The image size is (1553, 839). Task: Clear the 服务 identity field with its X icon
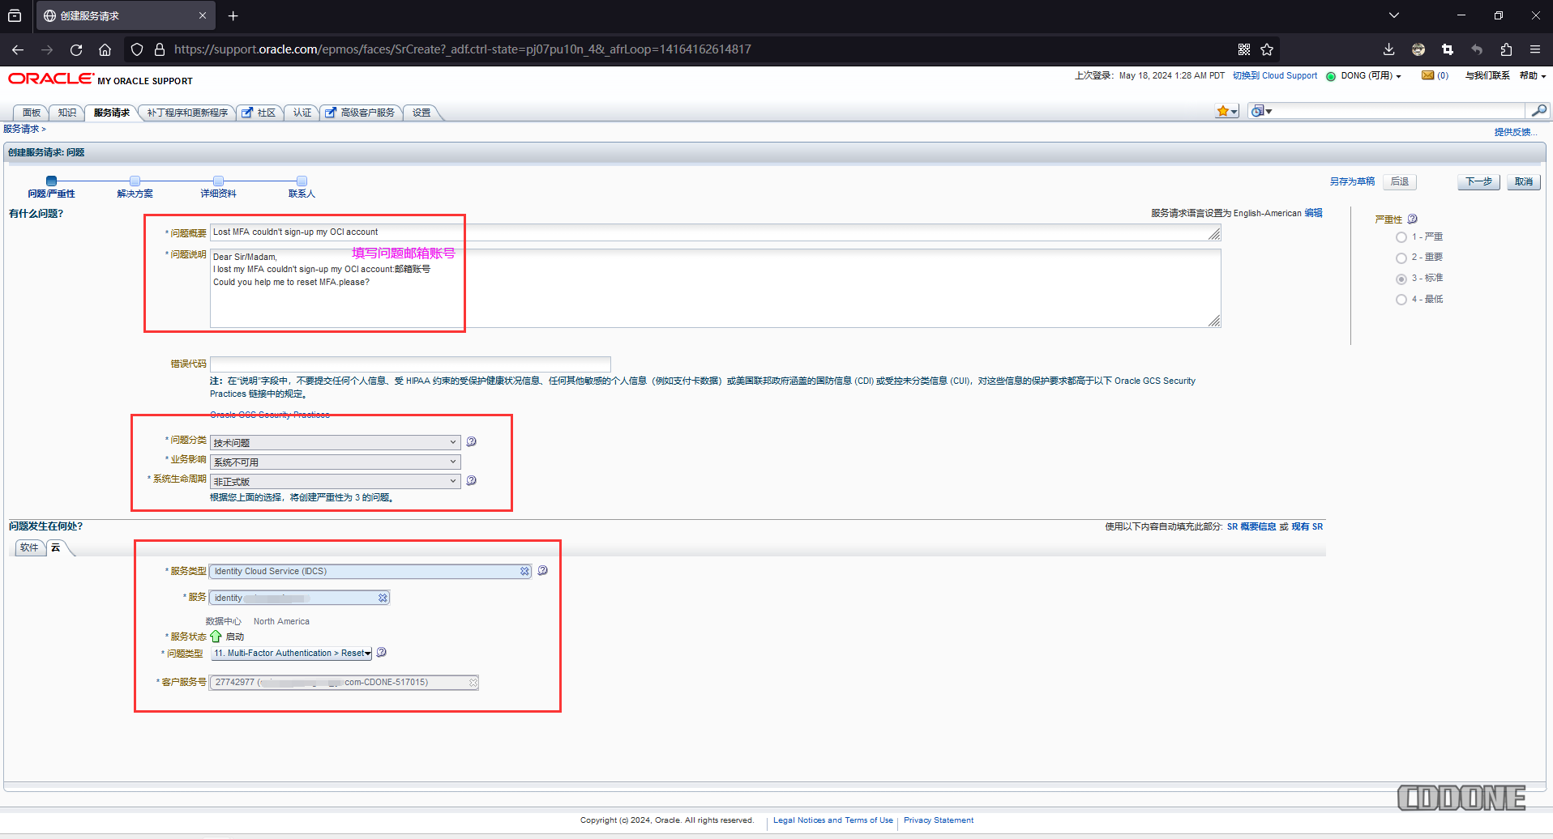point(383,598)
